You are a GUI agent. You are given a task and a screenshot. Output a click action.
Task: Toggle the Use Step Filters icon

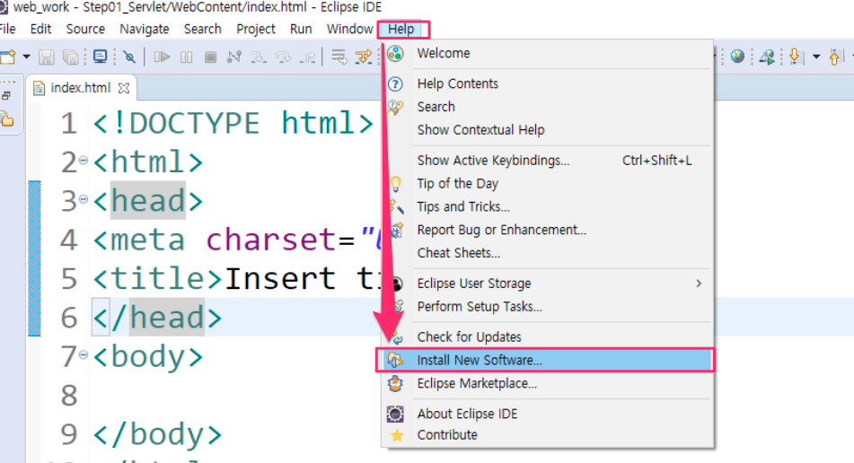364,57
